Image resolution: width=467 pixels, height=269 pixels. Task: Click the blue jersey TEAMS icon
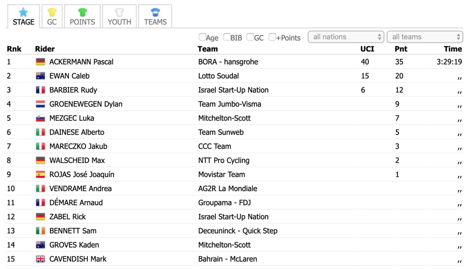pyautogui.click(x=156, y=12)
